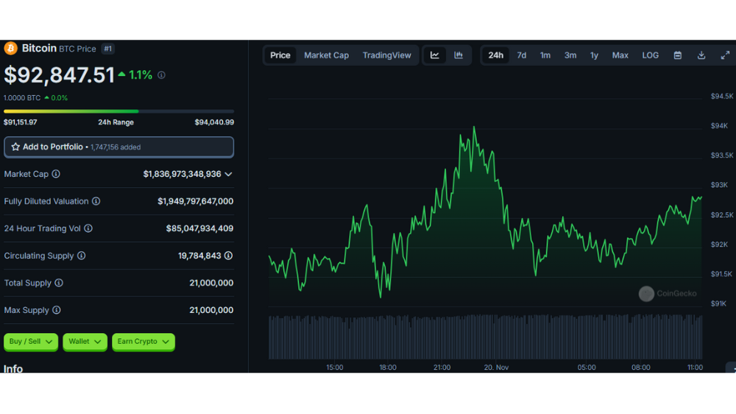736x414 pixels.
Task: Select 1y time range
Action: pyautogui.click(x=594, y=55)
